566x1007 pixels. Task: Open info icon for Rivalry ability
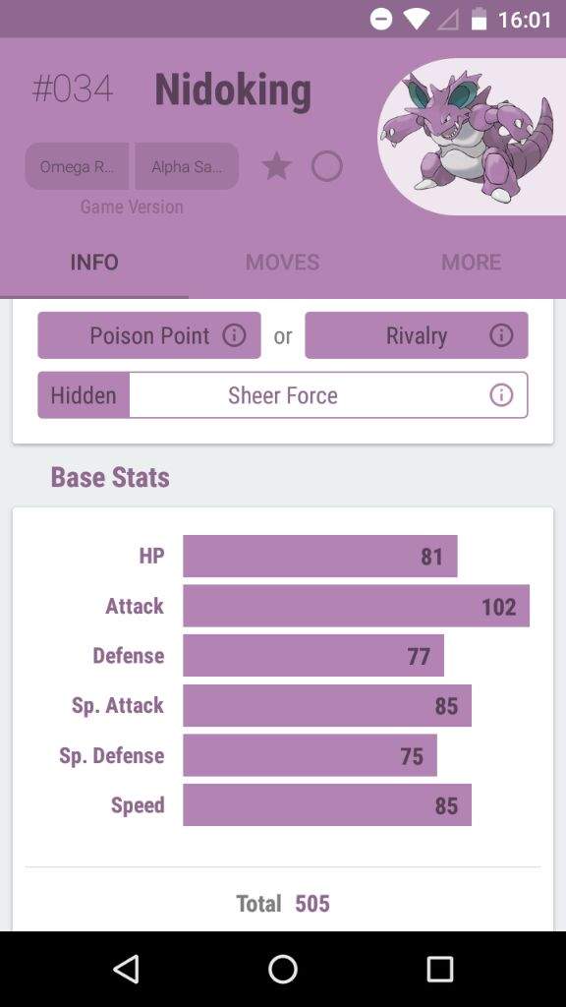tap(501, 334)
